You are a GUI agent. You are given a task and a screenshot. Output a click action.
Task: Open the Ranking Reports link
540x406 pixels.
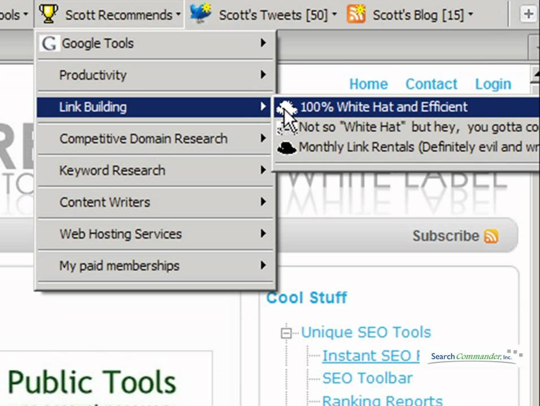(x=382, y=400)
